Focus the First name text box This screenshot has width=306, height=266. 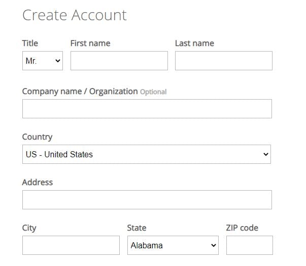point(119,61)
